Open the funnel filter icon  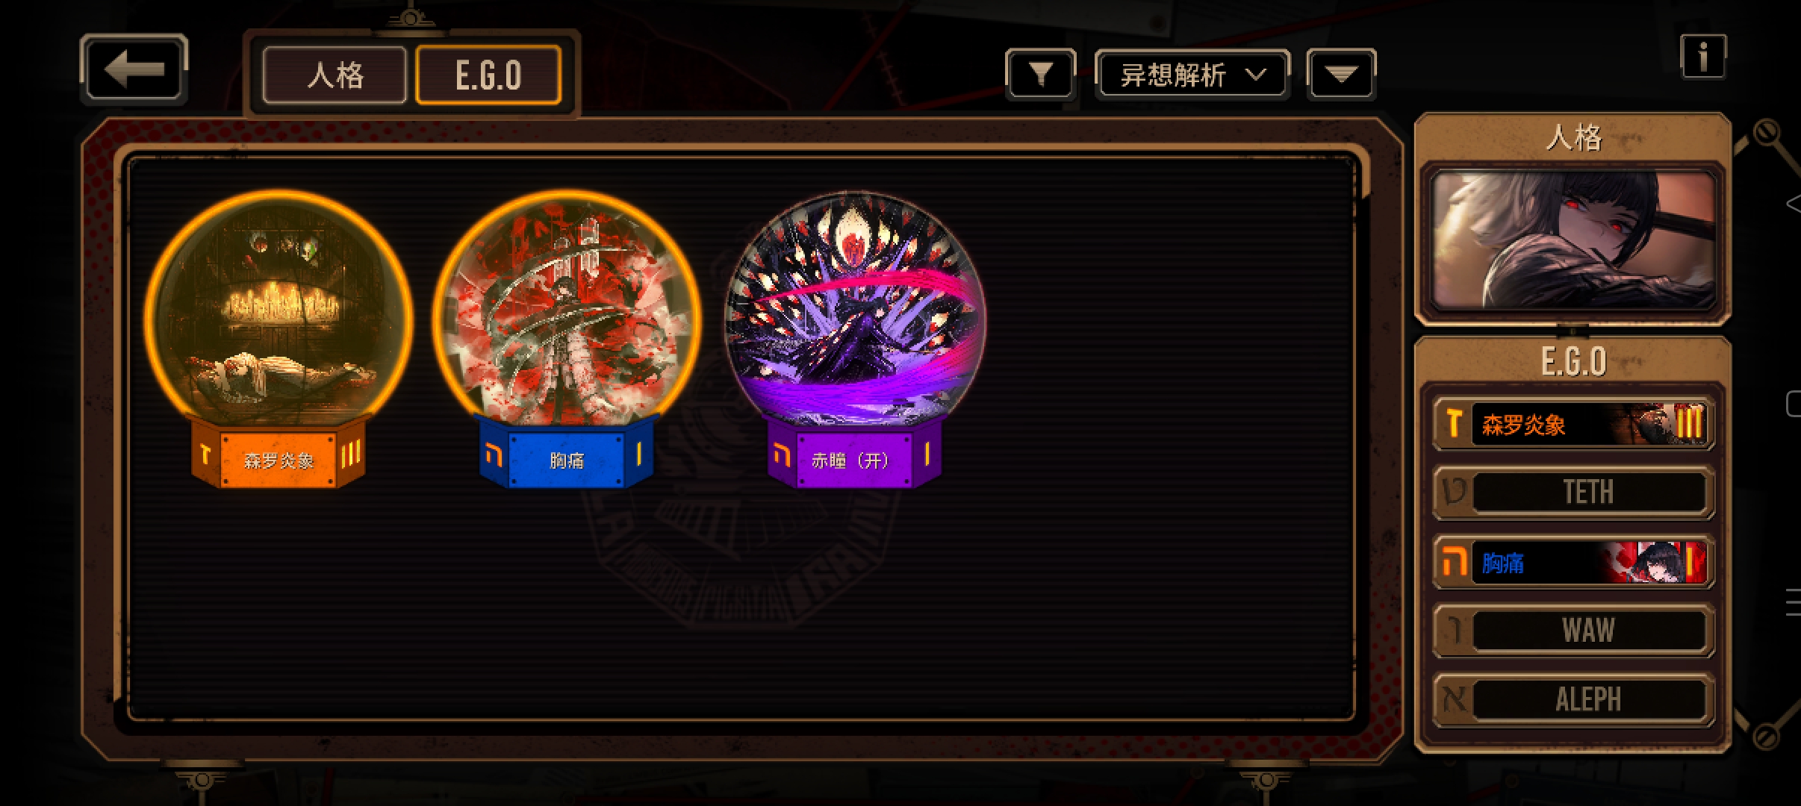coord(1040,74)
